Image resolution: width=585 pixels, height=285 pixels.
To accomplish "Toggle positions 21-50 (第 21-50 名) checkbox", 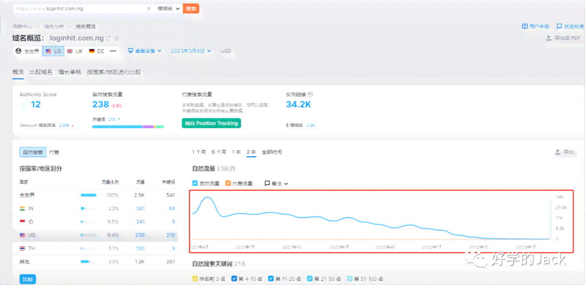I will tap(310, 279).
